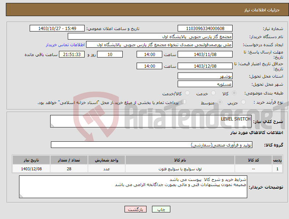Click the تاریخ نیاز column header
Image resolution: width=289 pixels, height=219 pixels.
(x=32, y=160)
